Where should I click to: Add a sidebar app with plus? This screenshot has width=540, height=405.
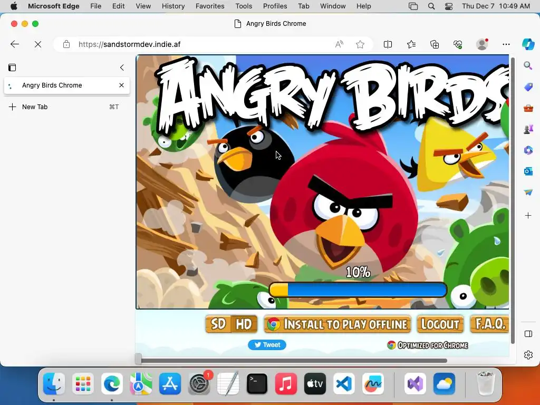click(528, 216)
